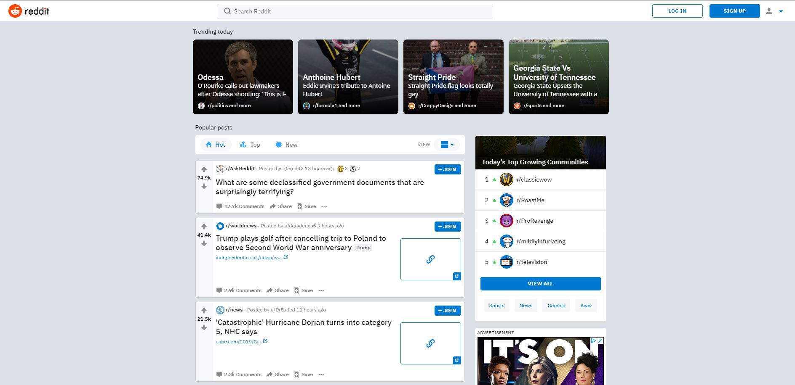This screenshot has width=795, height=385.
Task: Filter communities by News
Action: point(526,306)
